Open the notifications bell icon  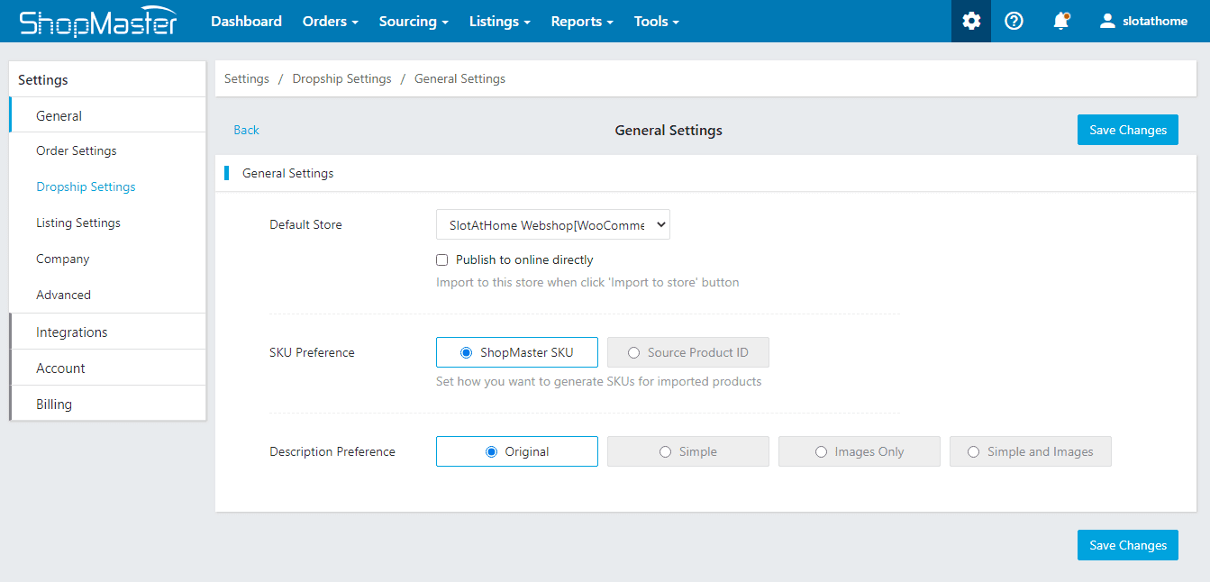point(1060,21)
